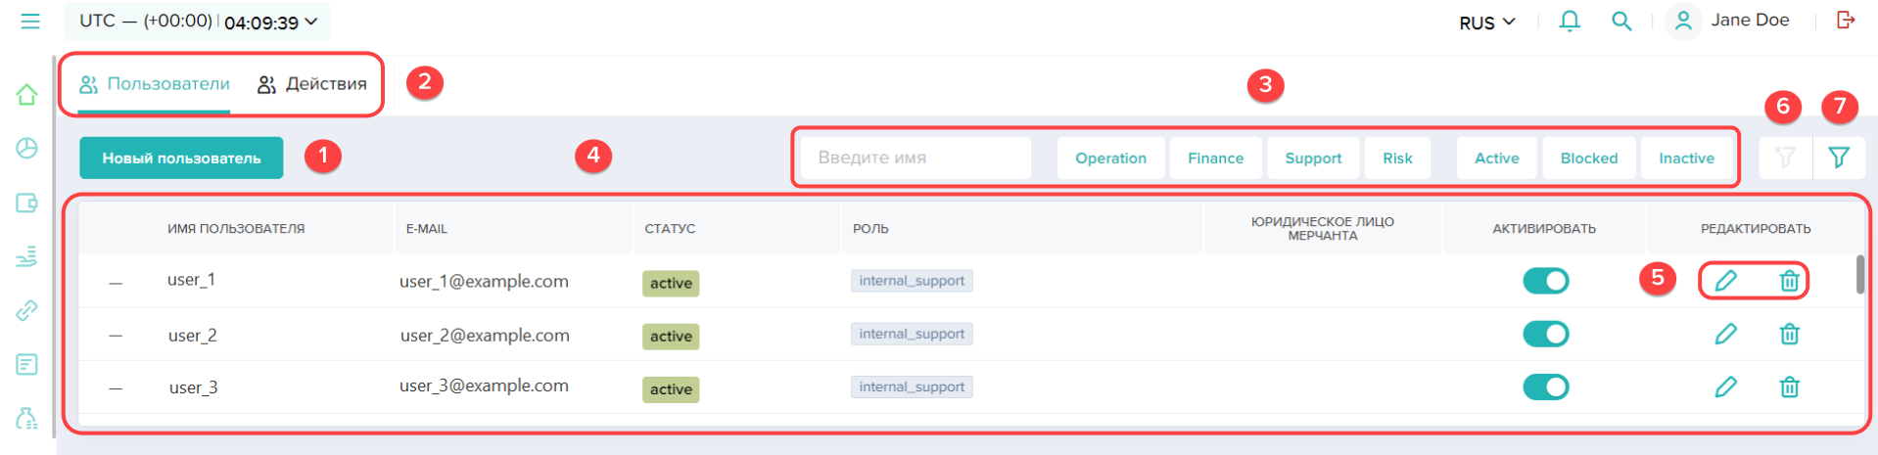Click the notifications bell icon

tap(1570, 21)
